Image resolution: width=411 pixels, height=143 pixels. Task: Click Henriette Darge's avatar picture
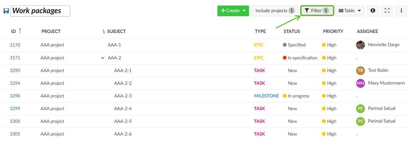[x=360, y=45]
